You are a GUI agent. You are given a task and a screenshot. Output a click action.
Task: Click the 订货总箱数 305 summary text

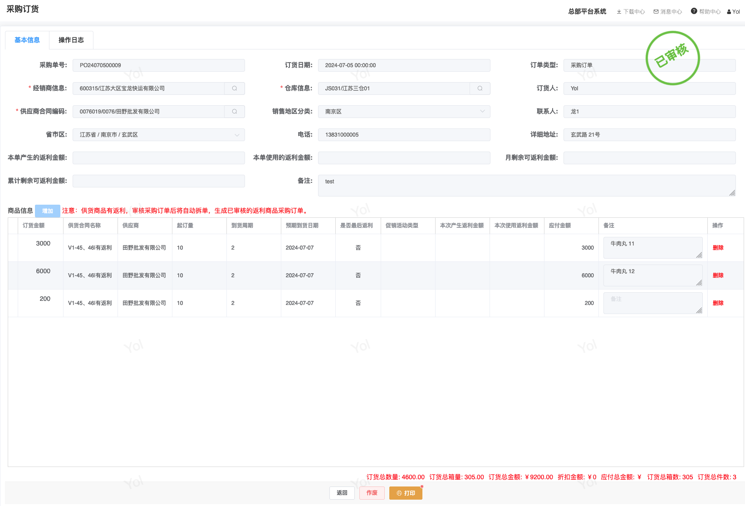[670, 477]
